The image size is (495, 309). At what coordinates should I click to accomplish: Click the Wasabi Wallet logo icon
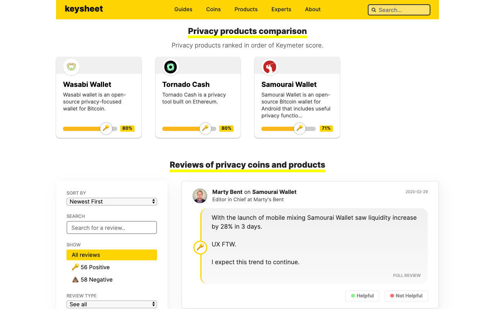(72, 67)
